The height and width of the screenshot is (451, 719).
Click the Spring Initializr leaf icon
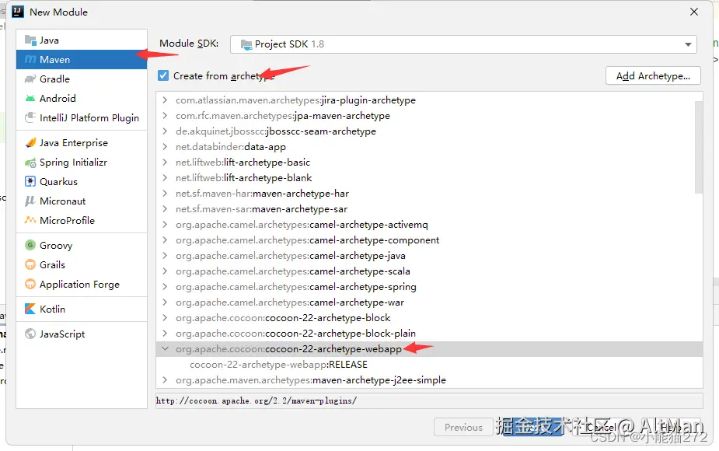pyautogui.click(x=30, y=163)
